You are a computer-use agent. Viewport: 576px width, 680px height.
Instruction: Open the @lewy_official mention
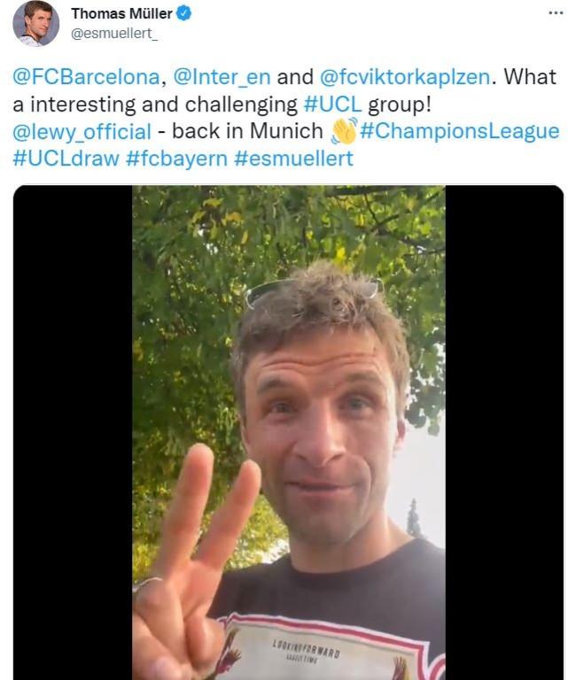pos(82,132)
